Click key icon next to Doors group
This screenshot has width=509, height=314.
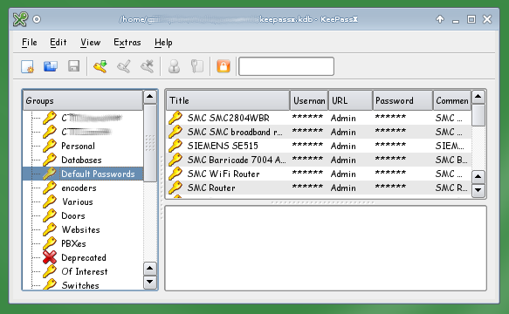point(50,215)
